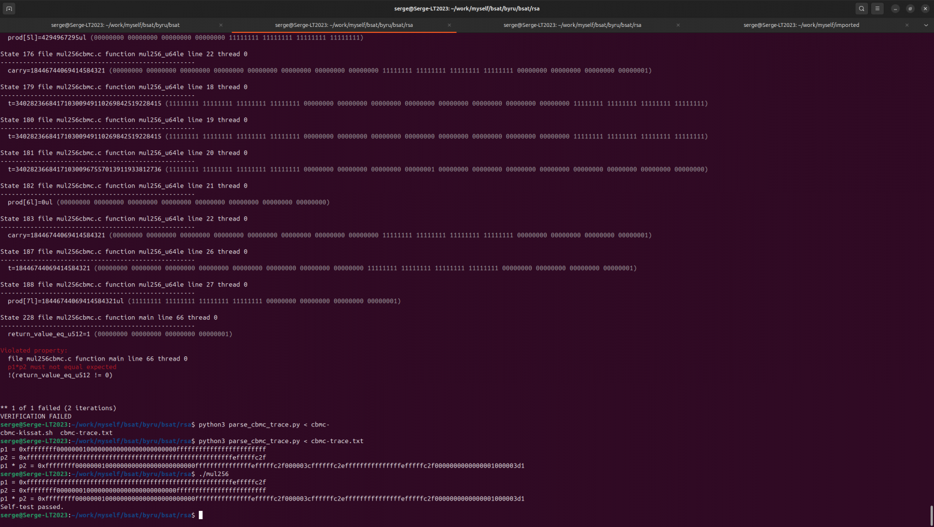The width and height of the screenshot is (934, 527).
Task: Click the State 228 header line
Action: tap(109, 317)
